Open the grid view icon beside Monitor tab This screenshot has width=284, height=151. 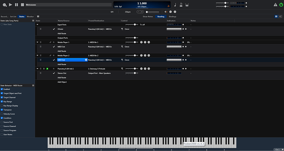tap(38, 16)
